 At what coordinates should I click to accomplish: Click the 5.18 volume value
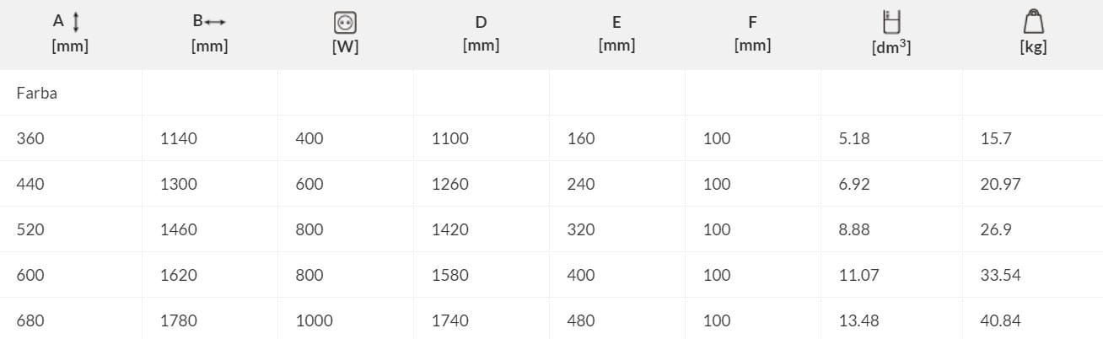(x=853, y=138)
